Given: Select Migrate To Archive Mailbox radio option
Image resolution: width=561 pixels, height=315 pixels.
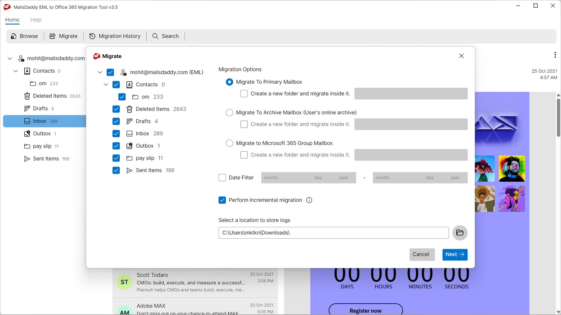Looking at the screenshot, I should pos(229,113).
